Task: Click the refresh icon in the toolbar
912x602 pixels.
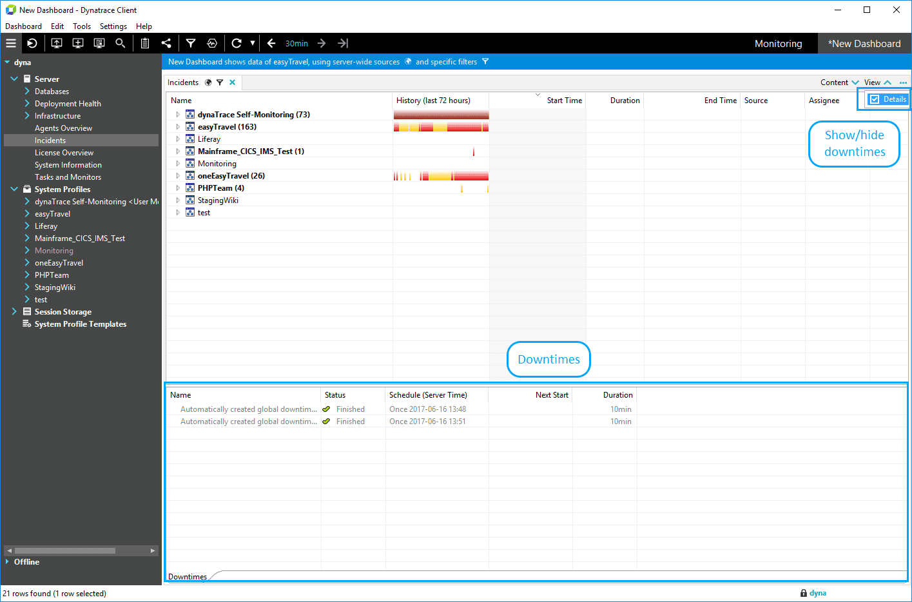Action: [x=237, y=43]
